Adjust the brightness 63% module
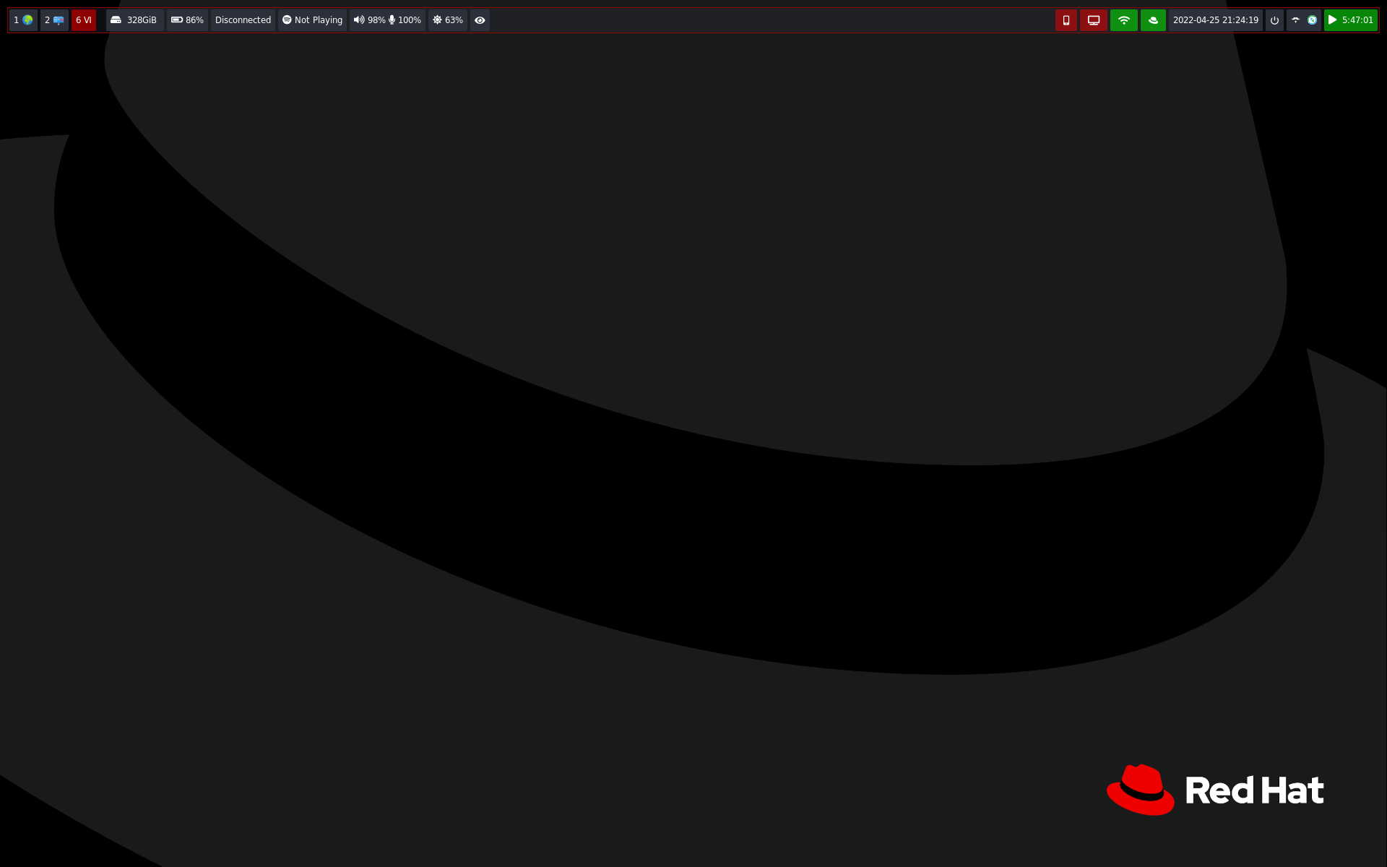 coord(447,20)
